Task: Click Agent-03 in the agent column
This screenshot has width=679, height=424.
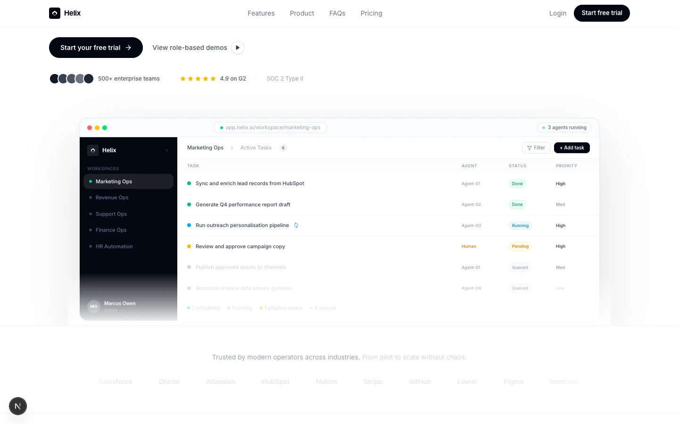Action: (471, 226)
